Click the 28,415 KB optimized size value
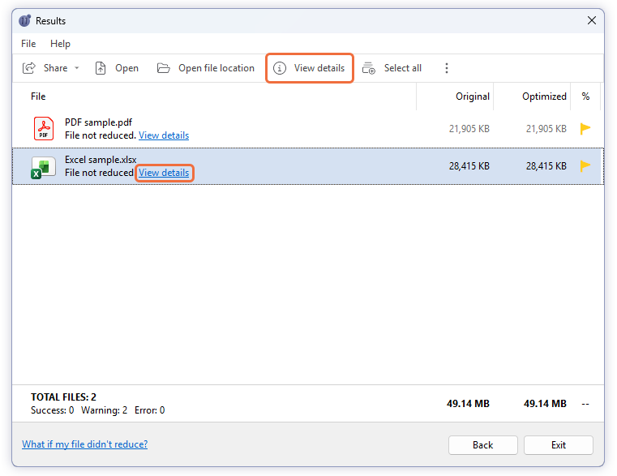The image size is (617, 476). point(546,166)
